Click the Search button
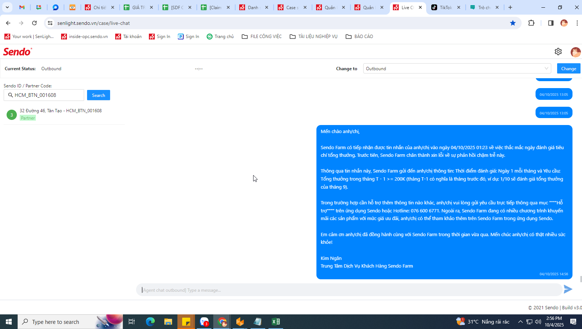582x329 pixels. [98, 95]
